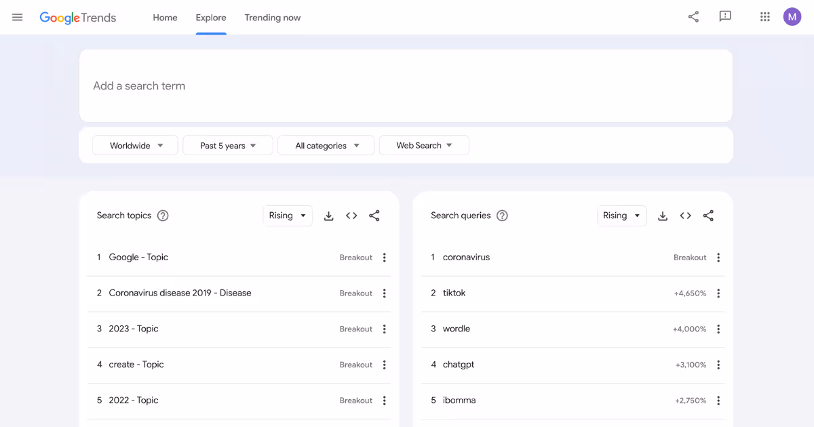Click the +2,750% value for ibomma
The width and height of the screenshot is (814, 427).
coord(691,401)
